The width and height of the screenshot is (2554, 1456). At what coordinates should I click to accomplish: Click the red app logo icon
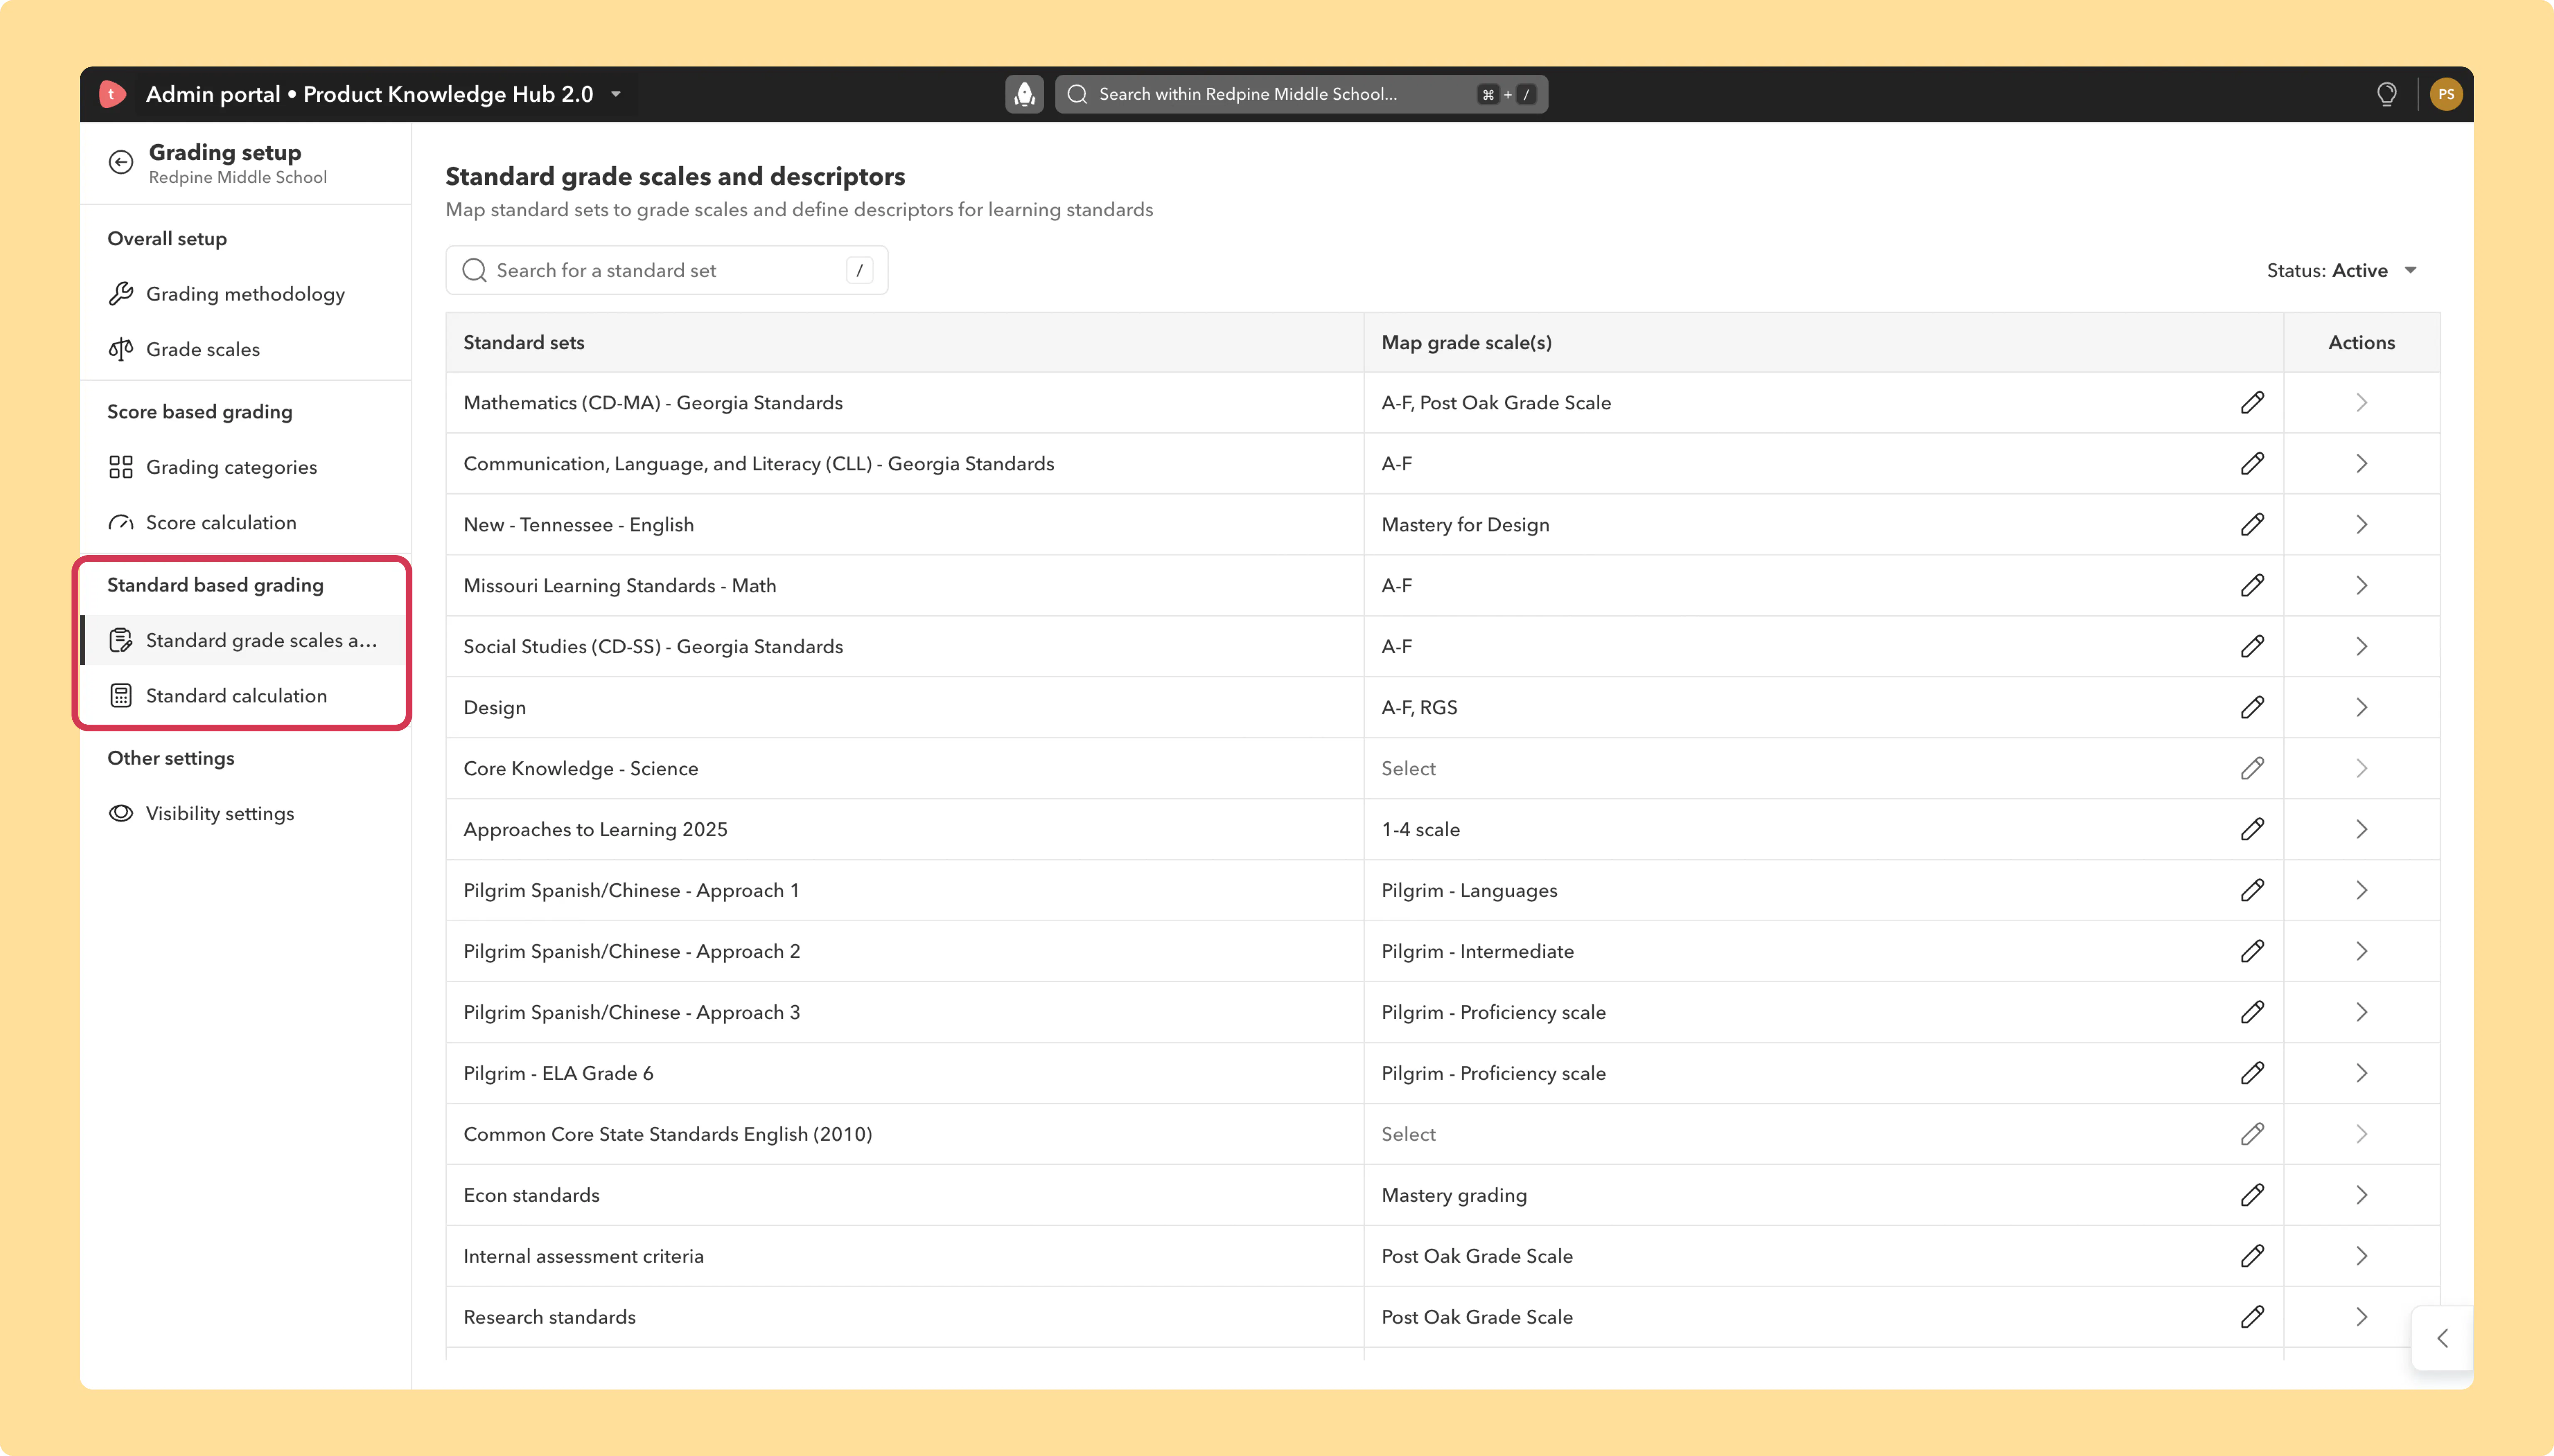(112, 94)
